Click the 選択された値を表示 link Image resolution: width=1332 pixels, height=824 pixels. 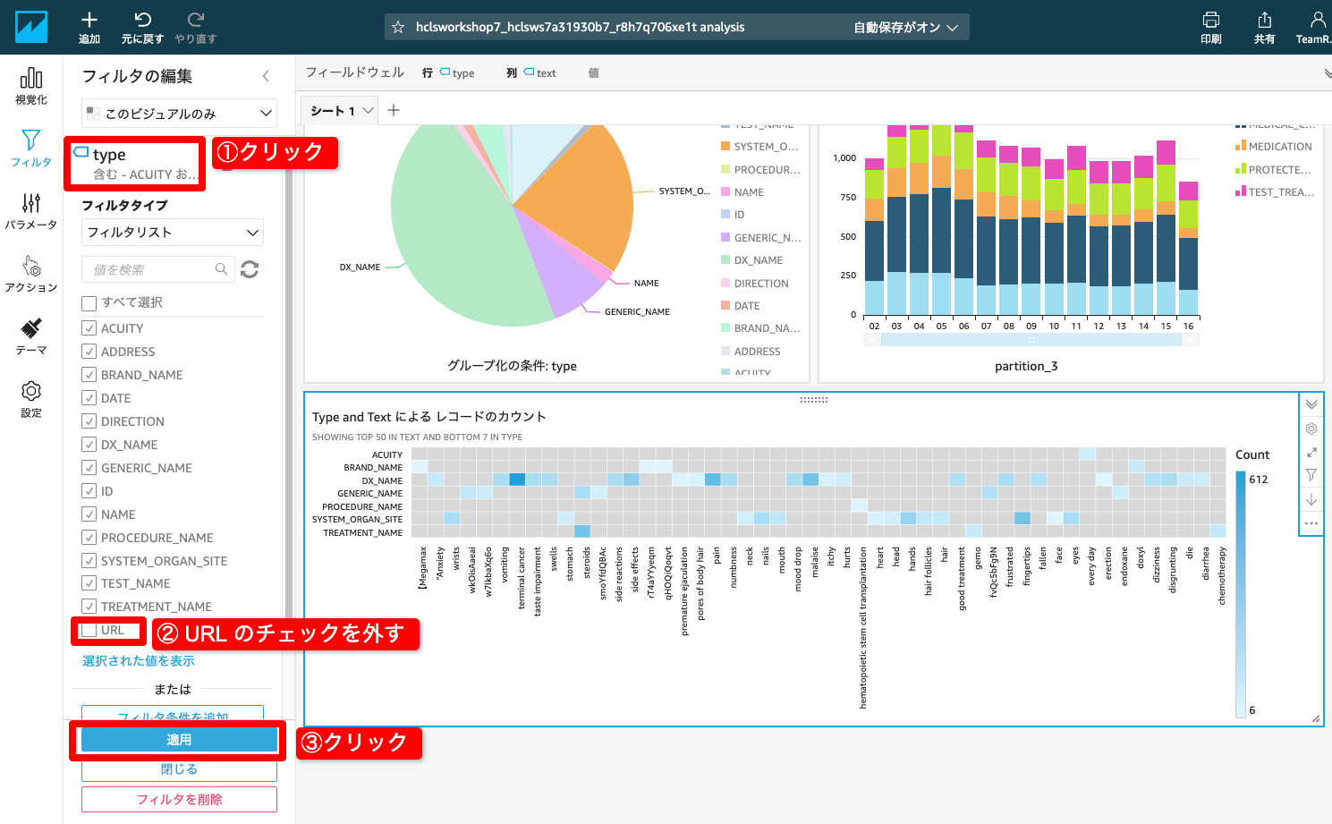(139, 661)
